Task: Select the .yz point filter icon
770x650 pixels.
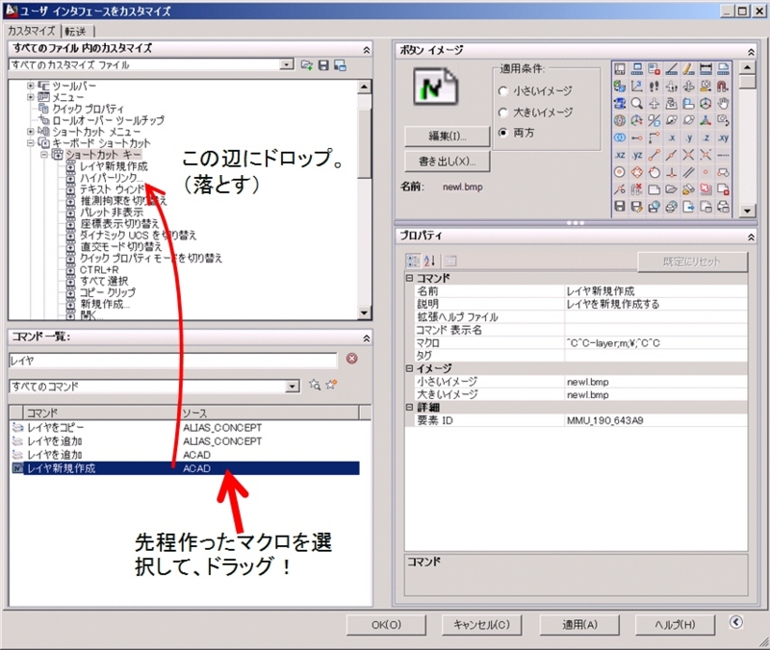Action: [637, 155]
